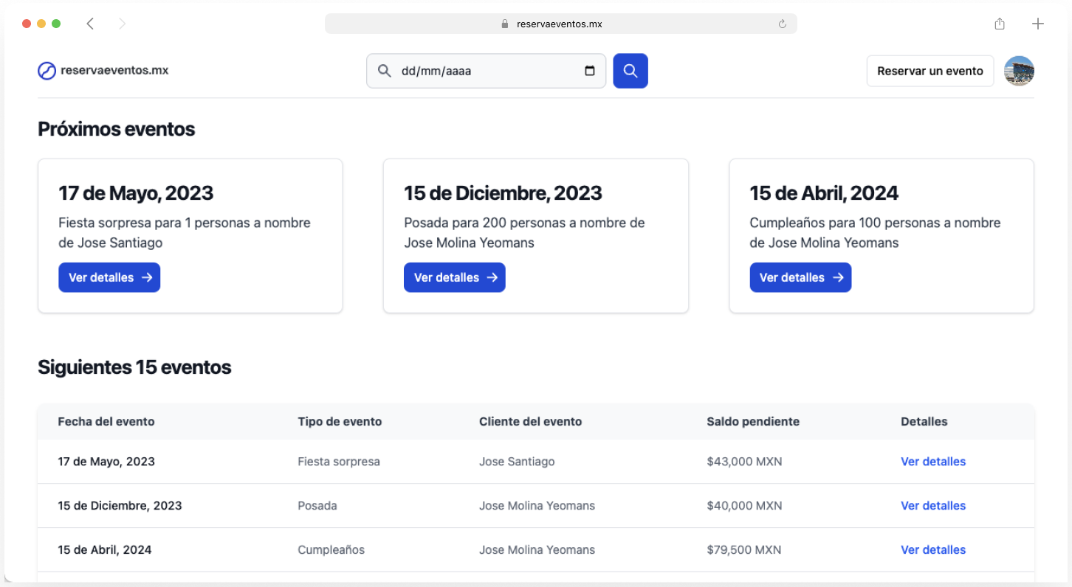The width and height of the screenshot is (1072, 587).
Task: Click the Saldo pendiente column header
Action: tap(752, 422)
